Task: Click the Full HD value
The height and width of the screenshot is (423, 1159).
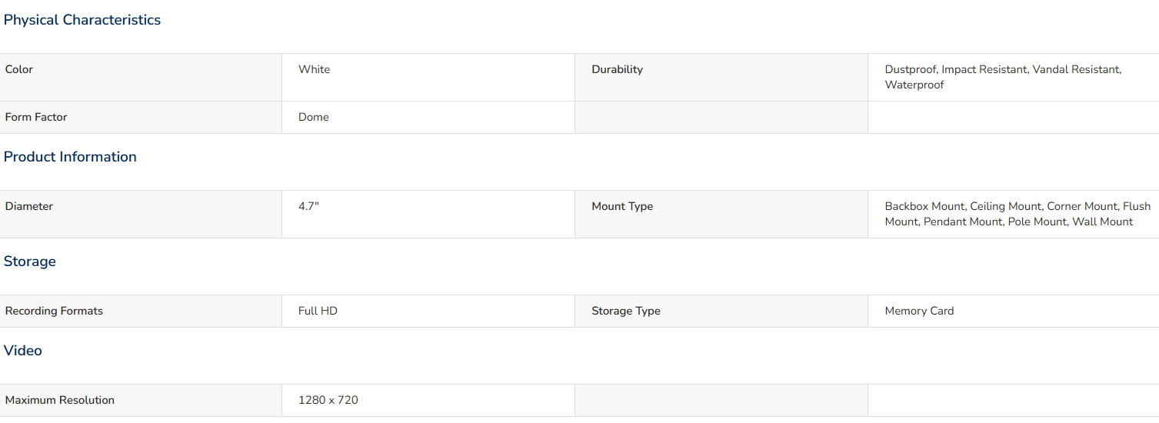Action: point(318,311)
